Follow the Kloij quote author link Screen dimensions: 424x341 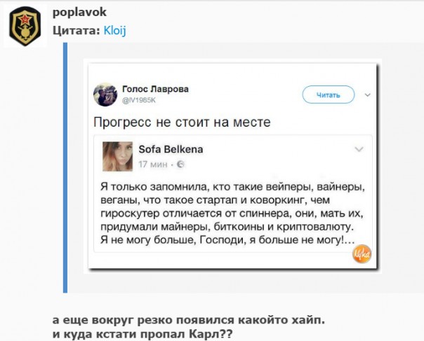pyautogui.click(x=115, y=30)
